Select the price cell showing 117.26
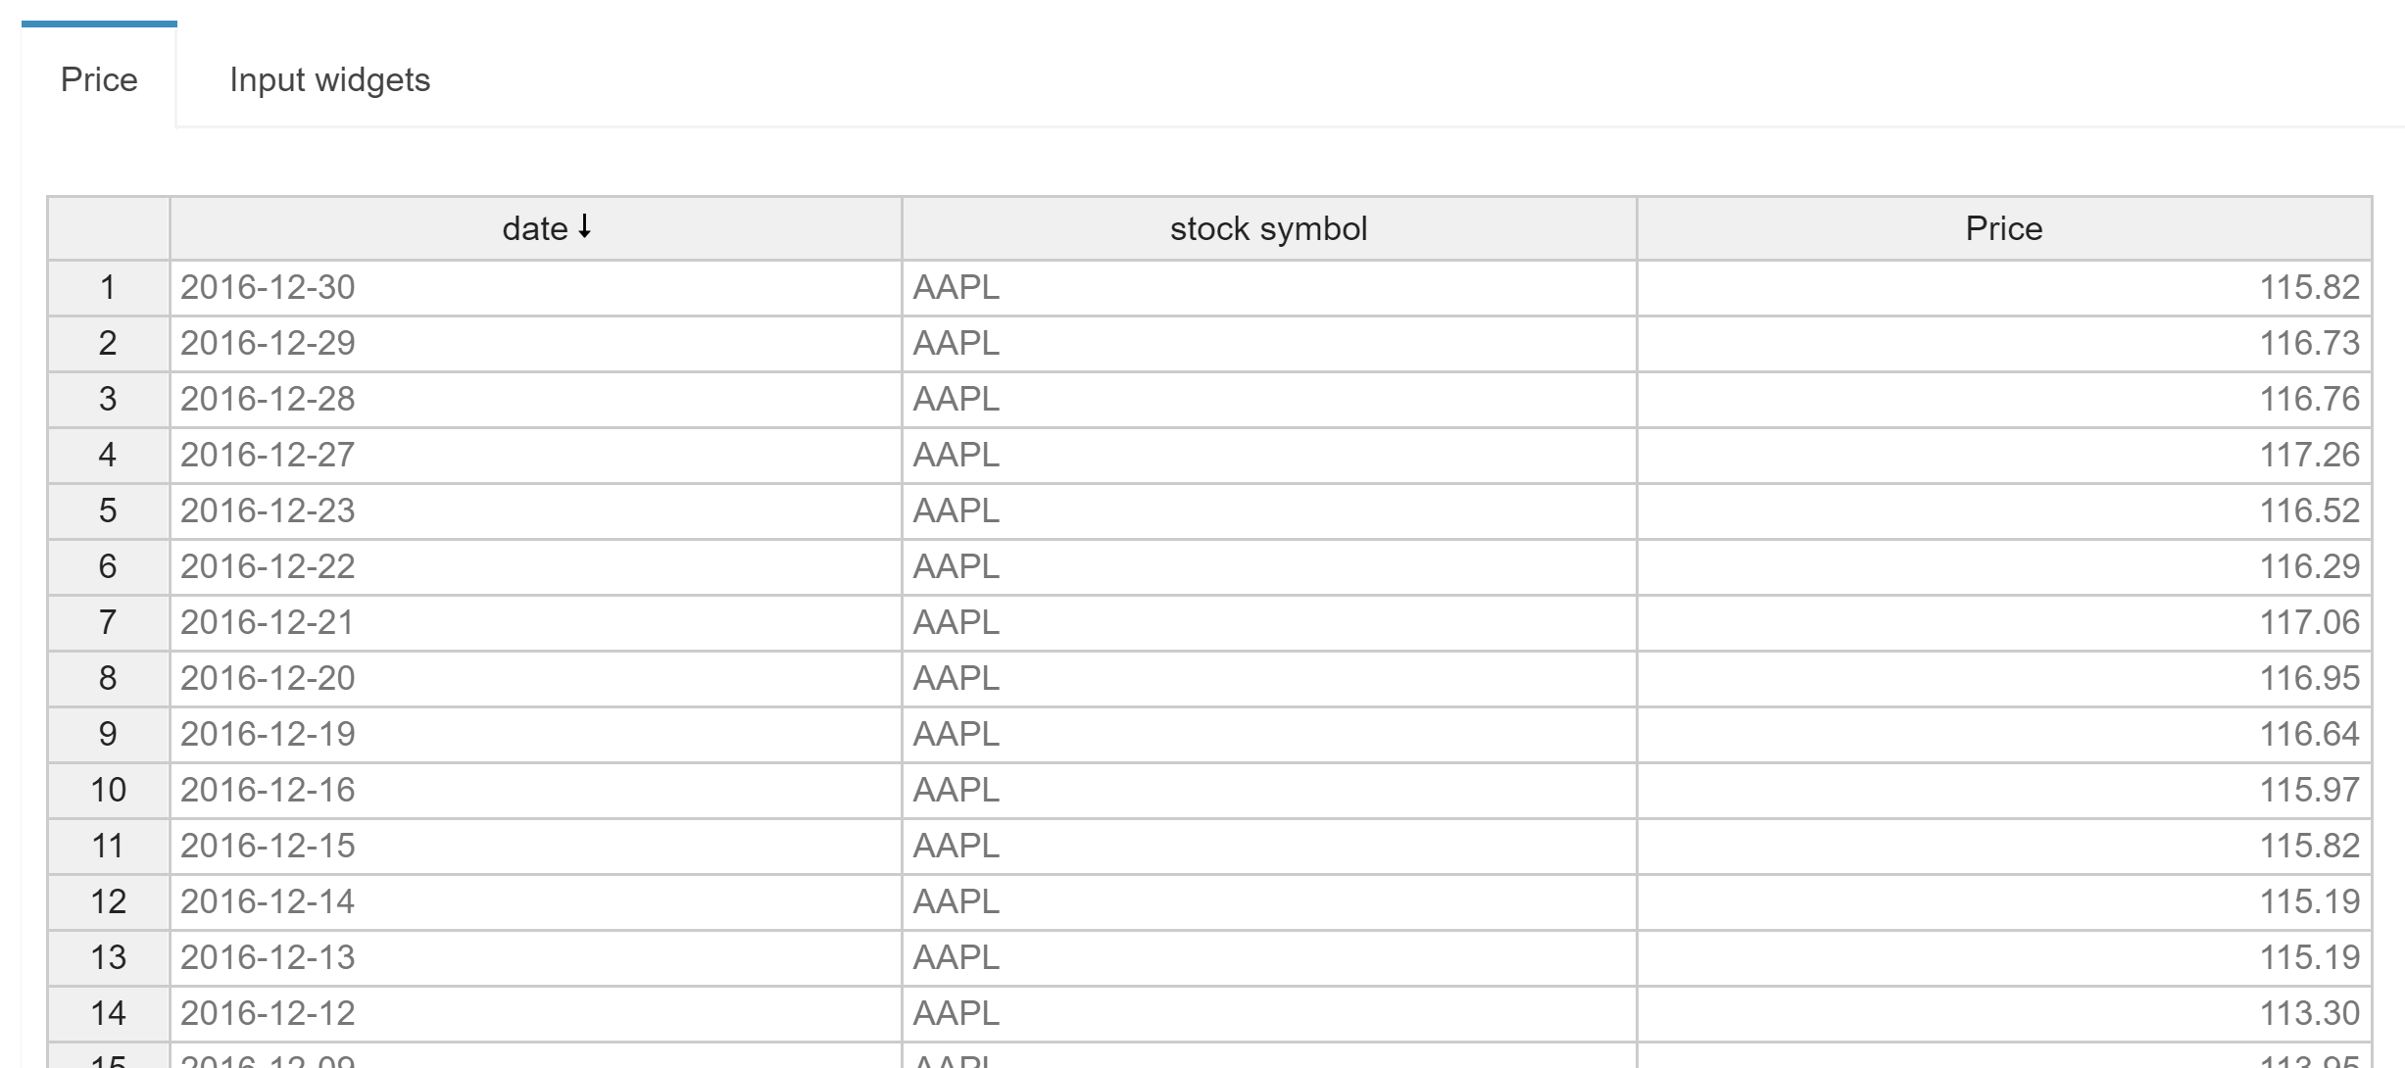Screen dimensions: 2405x1068 pos(2309,455)
